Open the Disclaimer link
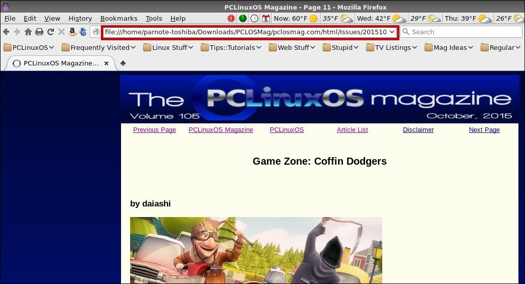The image size is (525, 284). pos(418,129)
